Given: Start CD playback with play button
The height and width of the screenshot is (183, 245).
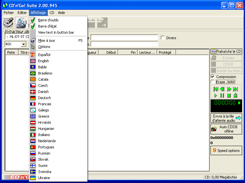Looking at the screenshot, I should tap(216, 95).
